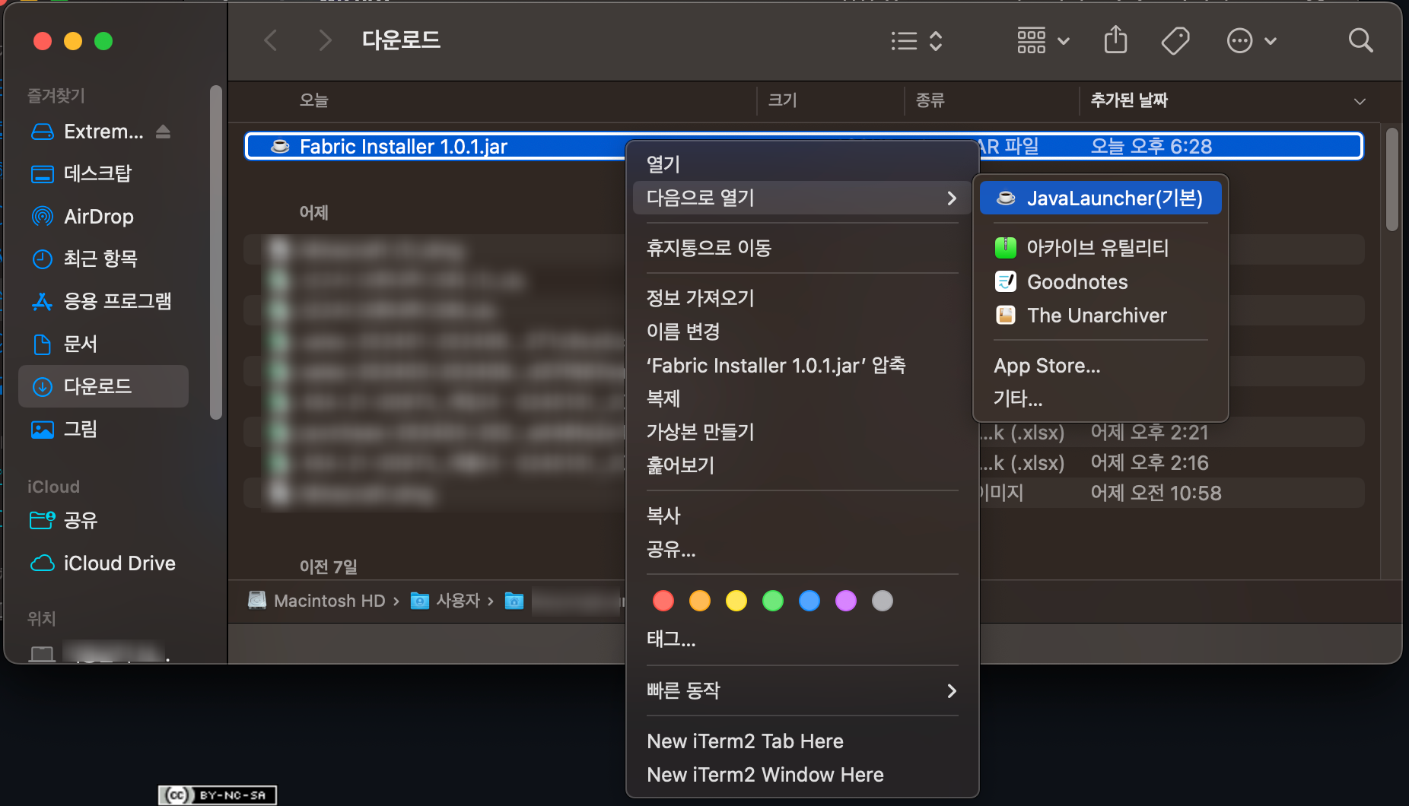Choose 기타... in submenu
Screen dimensions: 1409x806
point(1101,398)
